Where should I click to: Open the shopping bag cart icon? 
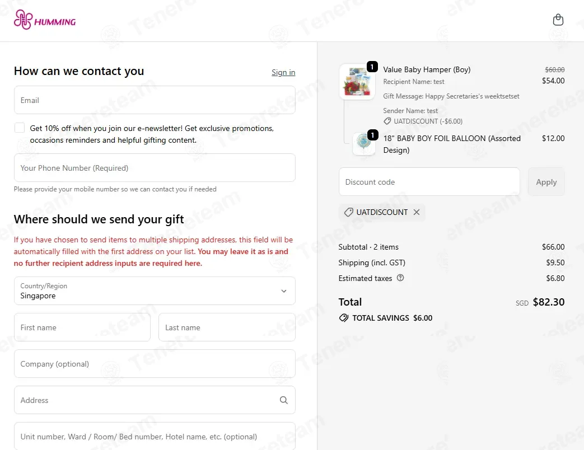[558, 20]
